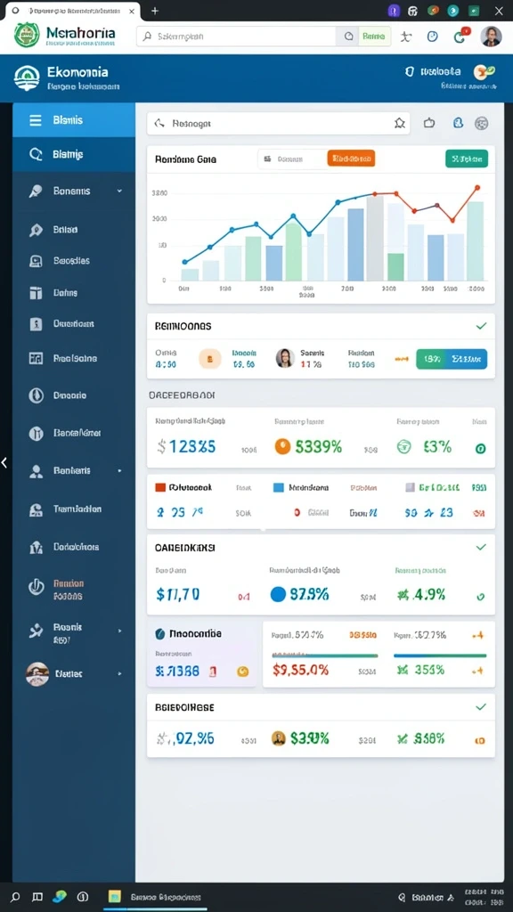Click the round avatar icon beside $39.9%
This screenshot has height=912, width=513.
point(279,738)
